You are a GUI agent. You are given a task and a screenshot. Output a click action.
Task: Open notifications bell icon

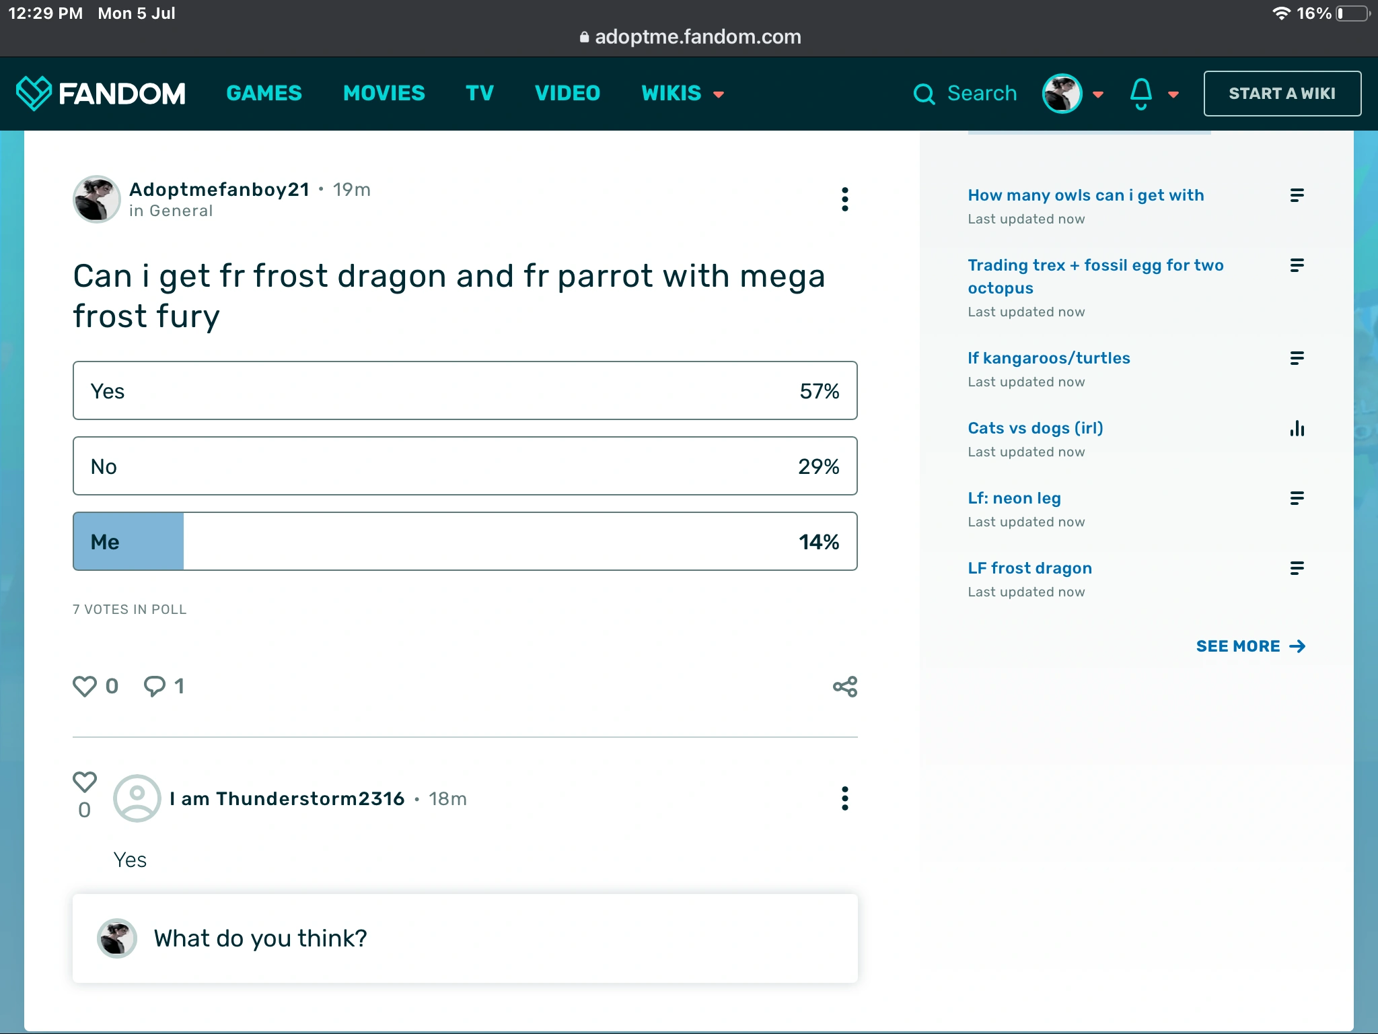1140,94
